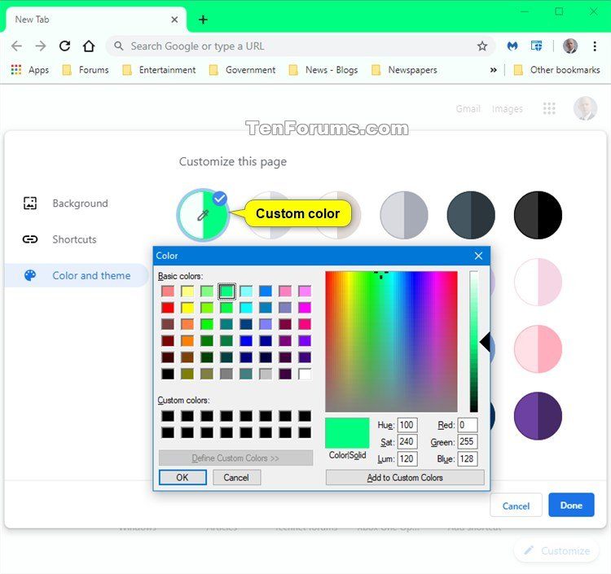The image size is (611, 574).
Task: Open the Government bookmark folder
Action: coord(243,70)
